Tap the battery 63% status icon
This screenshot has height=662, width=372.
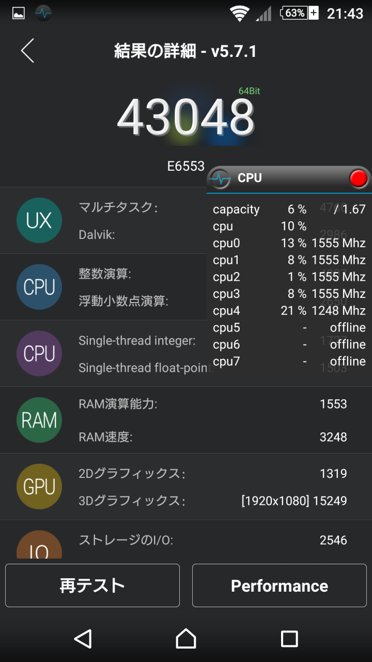point(300,13)
